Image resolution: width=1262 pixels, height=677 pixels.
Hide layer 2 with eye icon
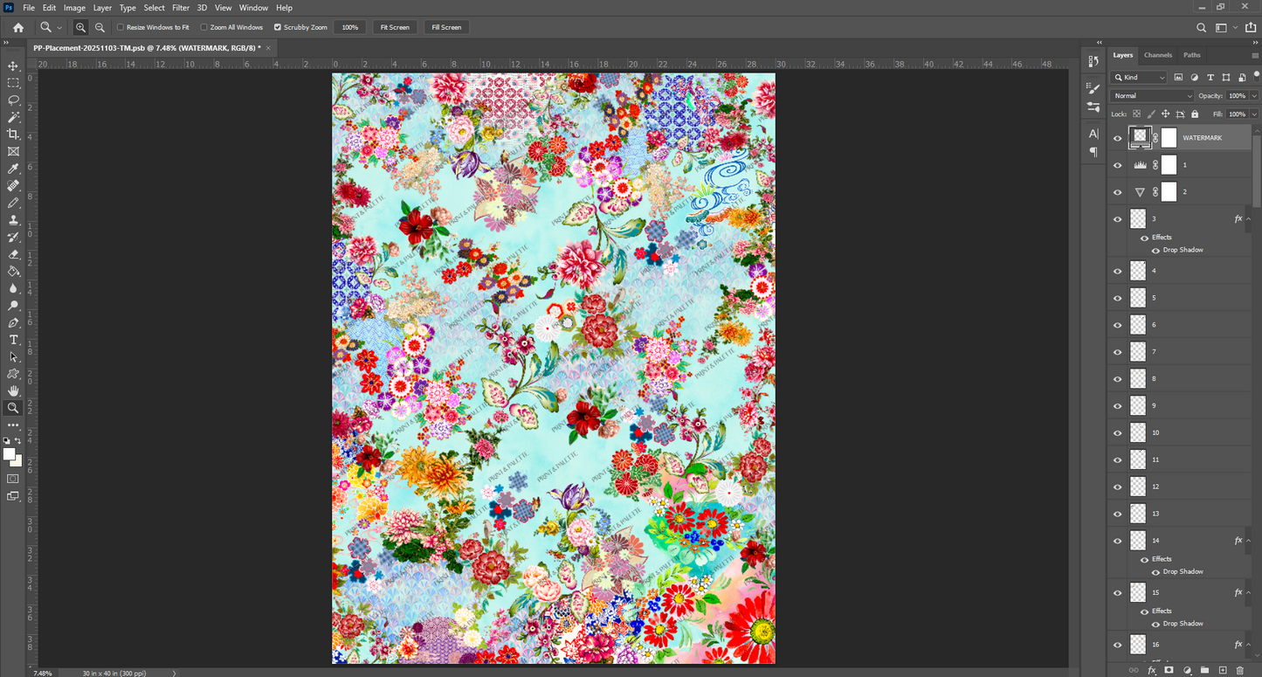tap(1117, 192)
